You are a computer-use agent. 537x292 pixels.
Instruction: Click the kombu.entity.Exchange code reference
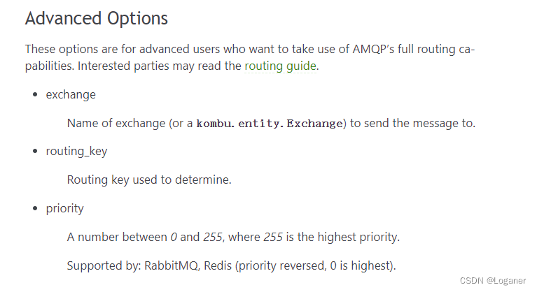click(269, 123)
